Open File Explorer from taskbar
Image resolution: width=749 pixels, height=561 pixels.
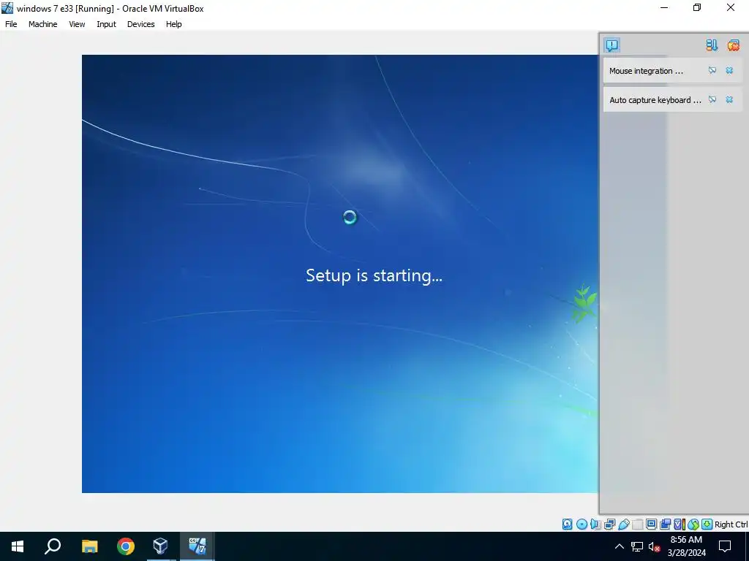click(x=89, y=546)
